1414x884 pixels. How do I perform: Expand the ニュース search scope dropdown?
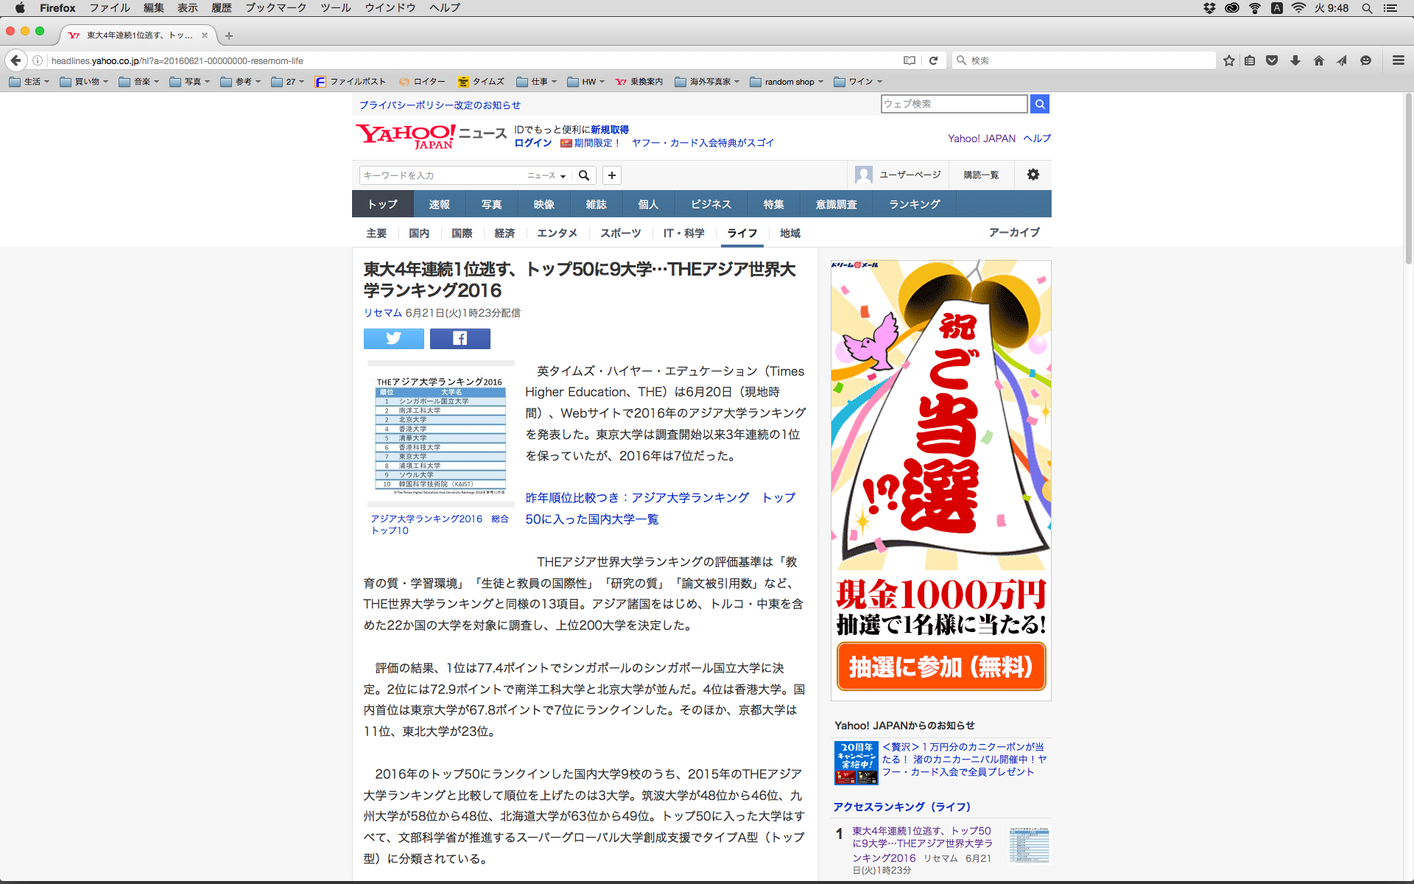coord(546,175)
